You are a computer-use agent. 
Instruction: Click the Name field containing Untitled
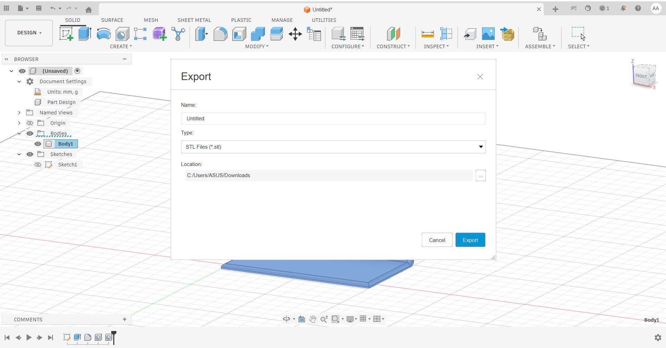[x=333, y=119]
